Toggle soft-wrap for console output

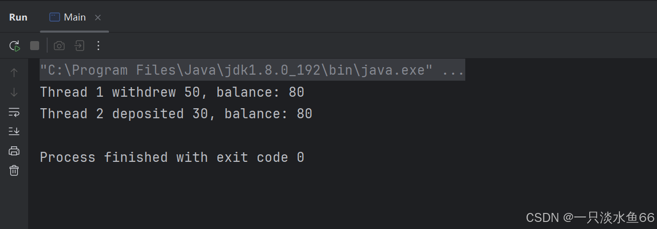pos(14,112)
